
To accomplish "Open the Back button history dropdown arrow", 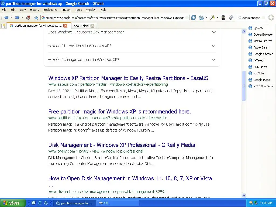I will point(11,18).
